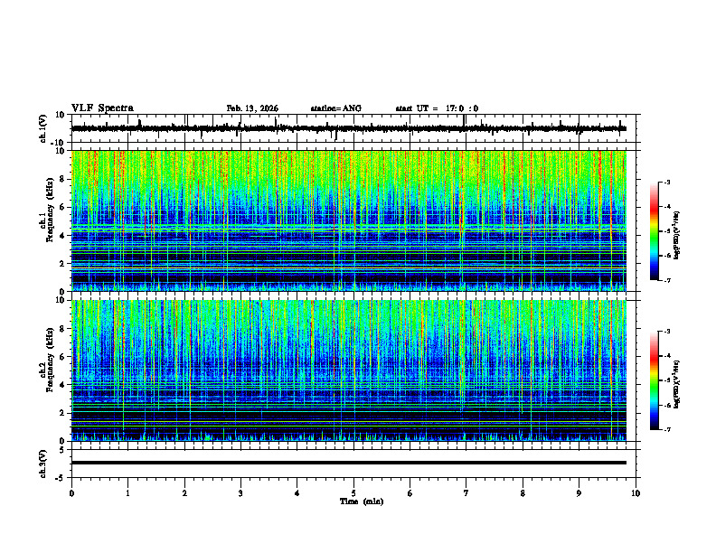The image size is (716, 553).
Task: Select the "start UT = 17:0 :0" text
Action: (437, 108)
